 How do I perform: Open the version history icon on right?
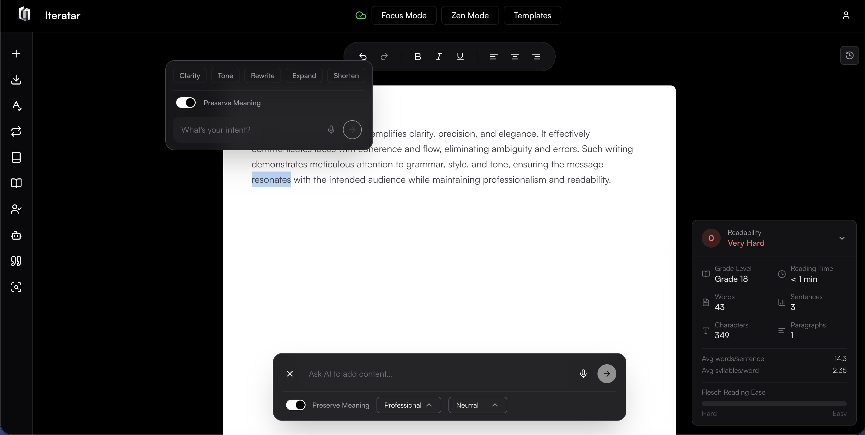point(849,55)
